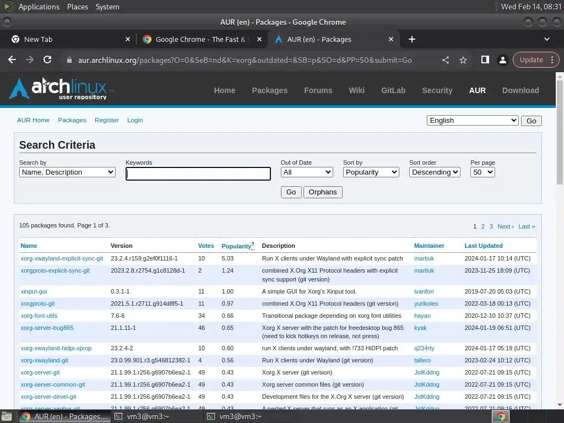
Task: Switch to the New Tab tab
Action: (68, 39)
